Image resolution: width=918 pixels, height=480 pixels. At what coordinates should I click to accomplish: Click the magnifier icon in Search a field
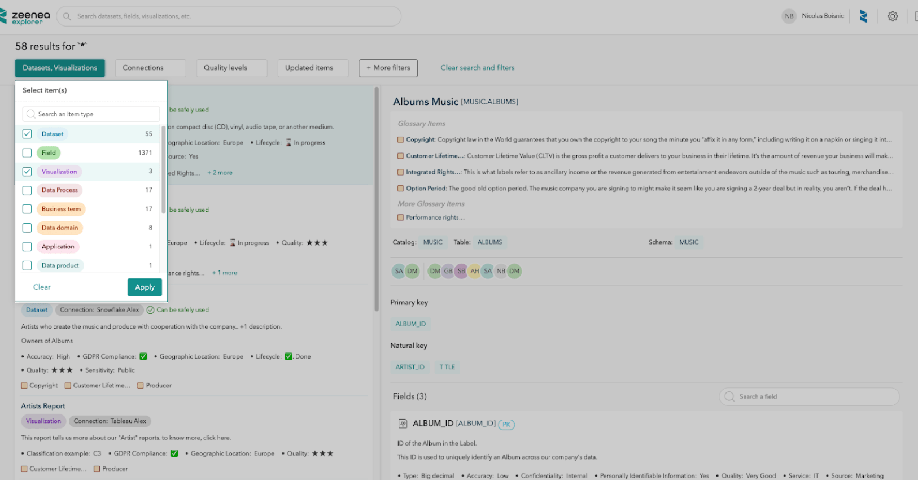coord(729,396)
